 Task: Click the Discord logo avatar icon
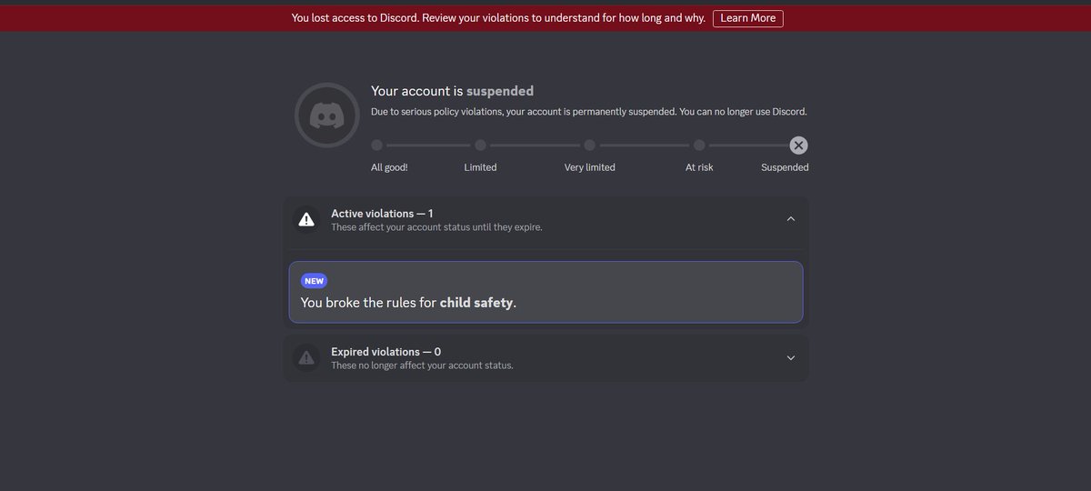pyautogui.click(x=327, y=115)
